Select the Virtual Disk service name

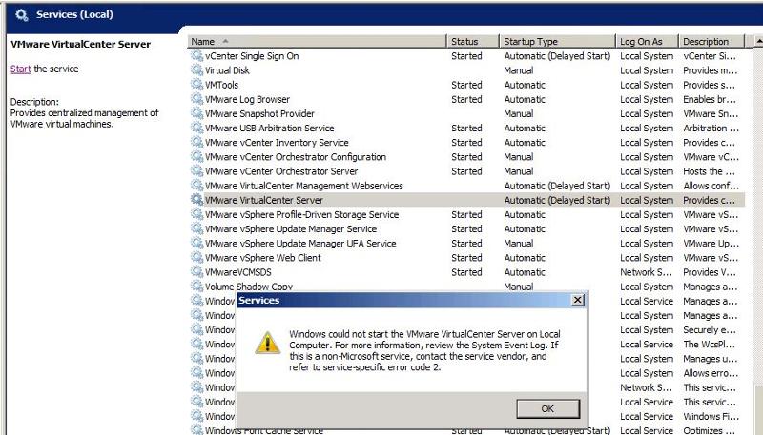click(227, 70)
